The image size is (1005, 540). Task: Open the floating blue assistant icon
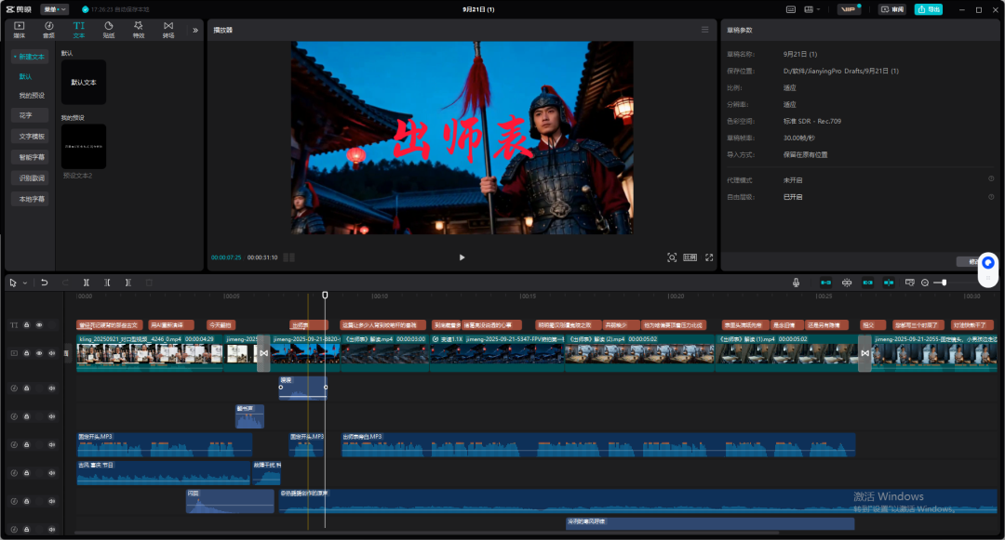coord(987,263)
